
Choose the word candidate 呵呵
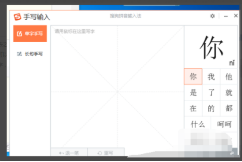tap(224, 124)
